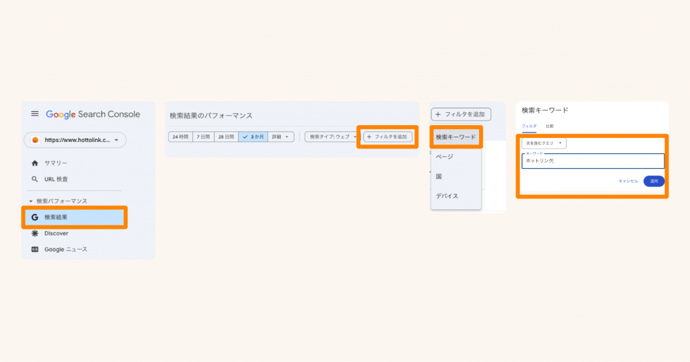Click the Google G icon for 検索結果
This screenshot has height=362, width=690.
click(x=35, y=217)
